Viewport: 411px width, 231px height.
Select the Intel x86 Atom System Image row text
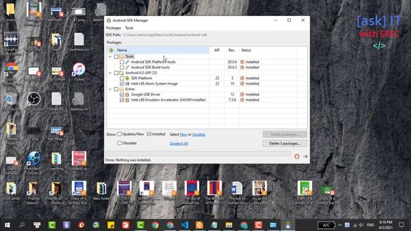point(154,83)
